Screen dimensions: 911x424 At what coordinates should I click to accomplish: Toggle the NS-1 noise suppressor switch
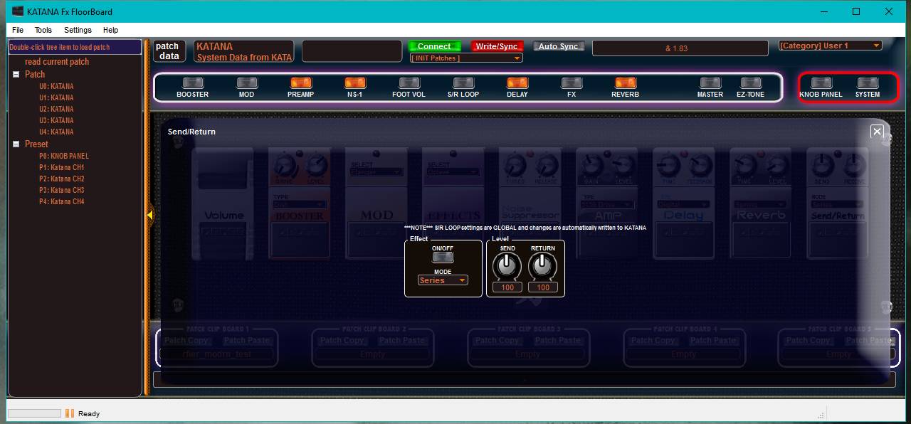[354, 83]
